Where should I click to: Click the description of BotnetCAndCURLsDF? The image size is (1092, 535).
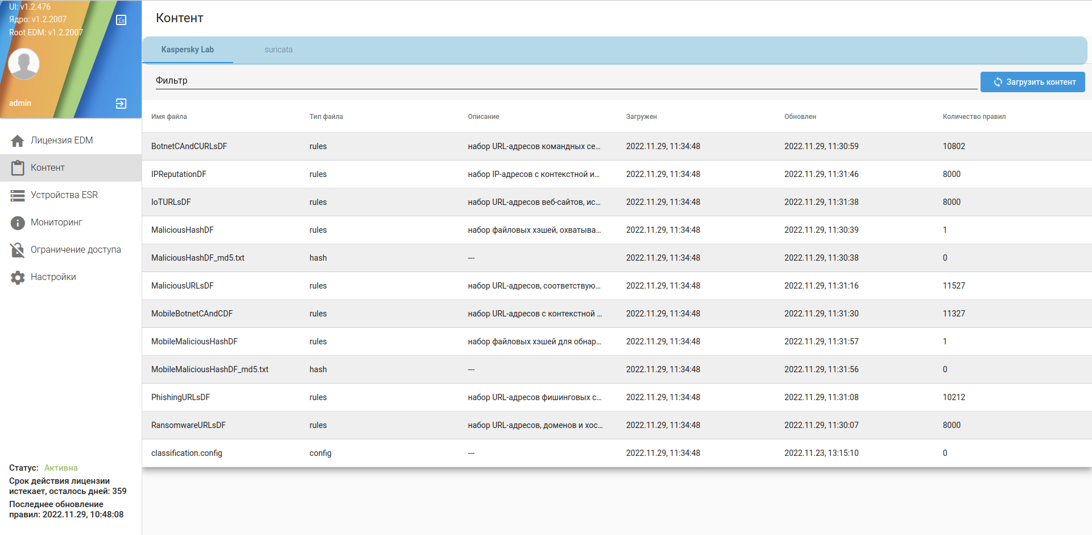tap(534, 146)
